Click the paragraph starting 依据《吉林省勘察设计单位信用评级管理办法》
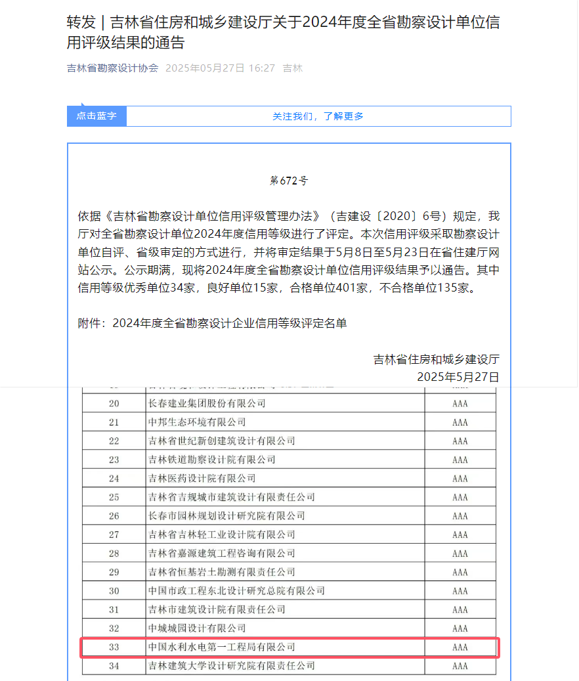 tap(289, 252)
